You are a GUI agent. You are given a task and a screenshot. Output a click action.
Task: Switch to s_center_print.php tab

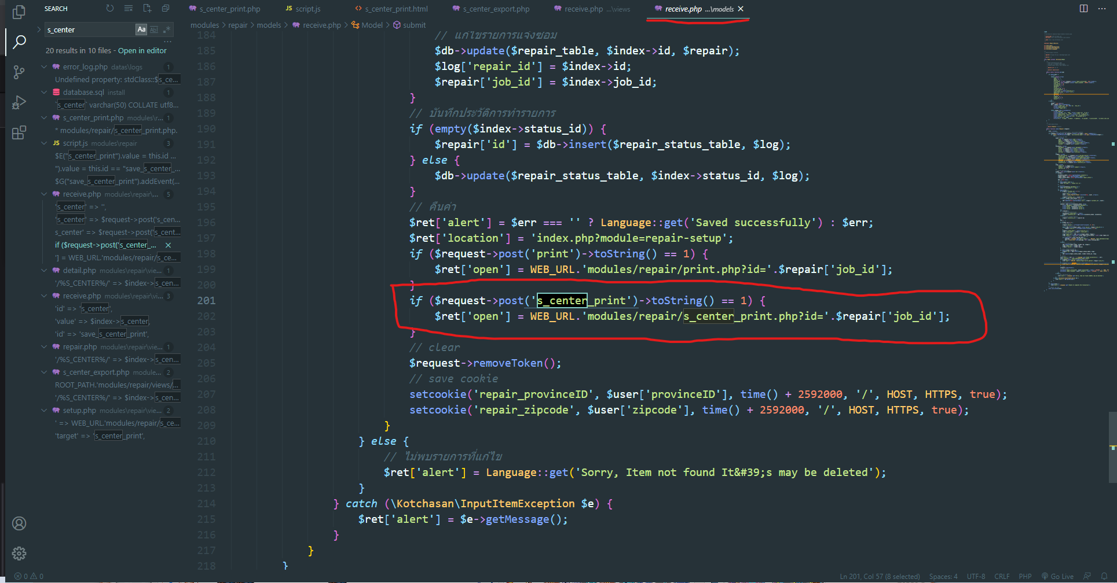225,9
